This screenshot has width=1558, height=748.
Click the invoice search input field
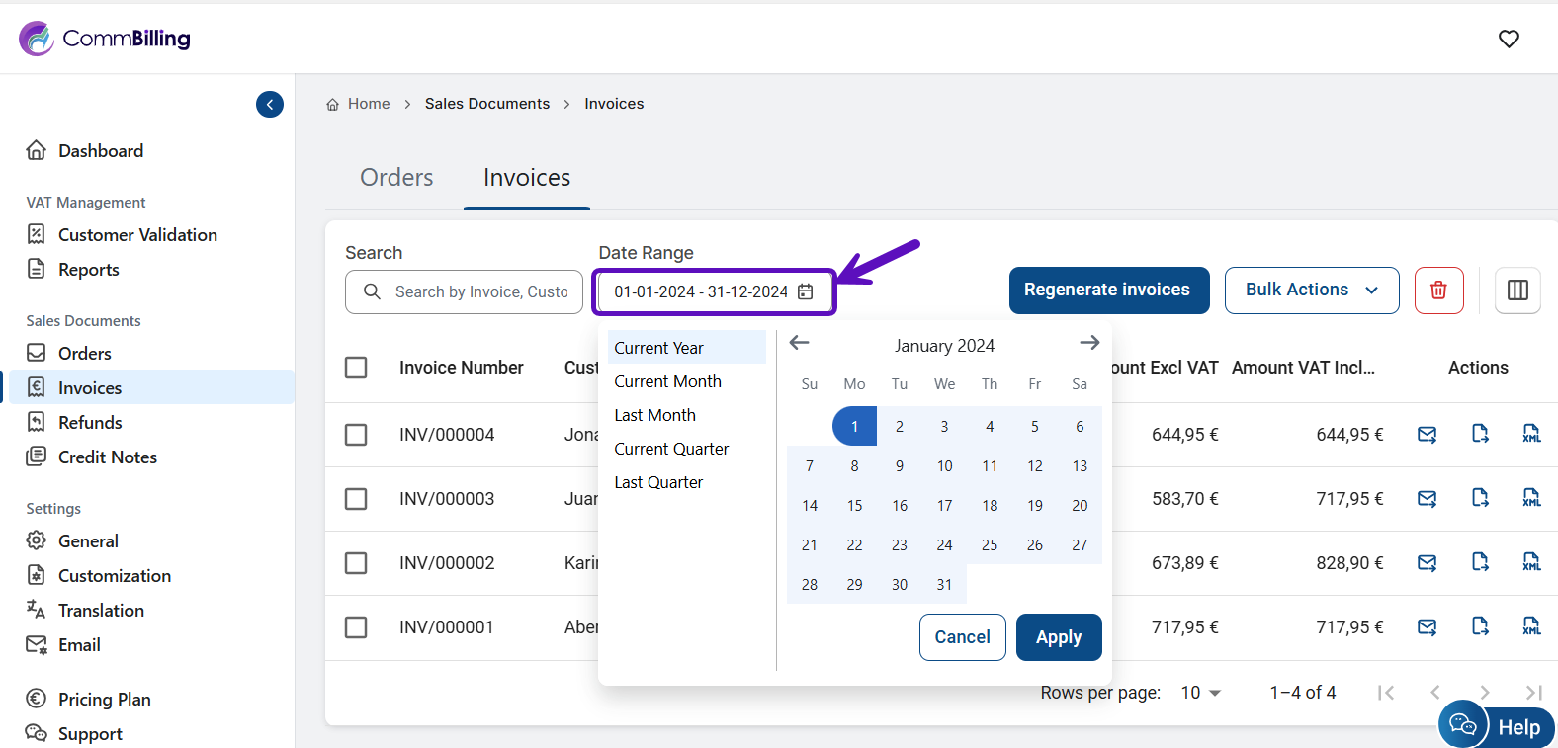coord(479,291)
